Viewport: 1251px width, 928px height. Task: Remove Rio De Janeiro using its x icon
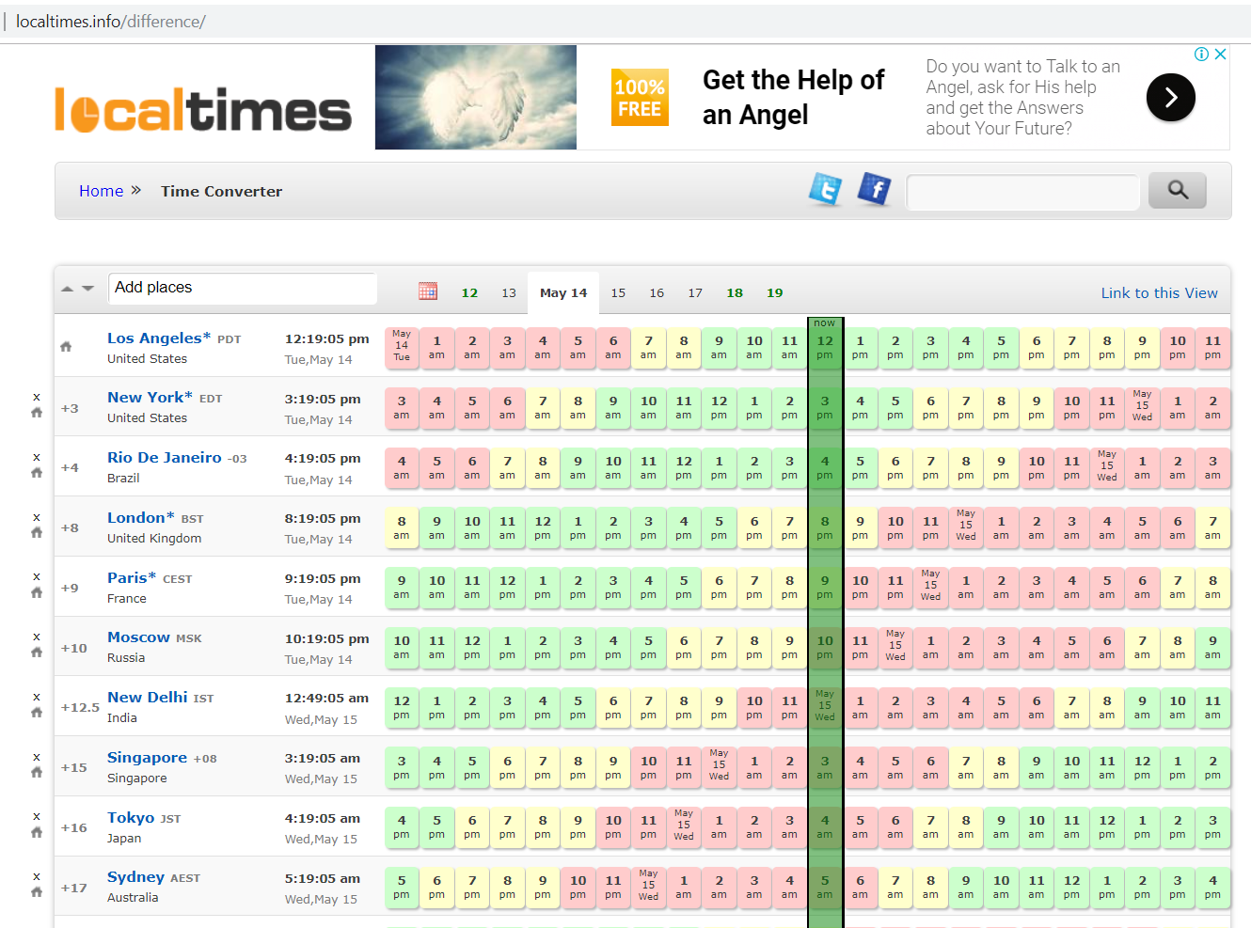coord(36,457)
